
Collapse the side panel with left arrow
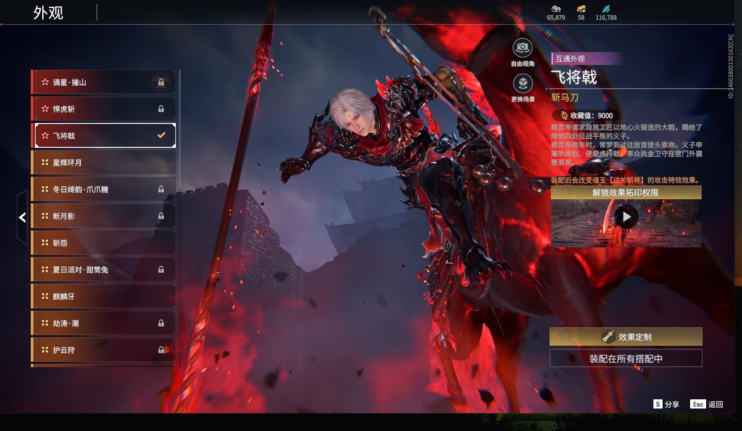(x=22, y=217)
